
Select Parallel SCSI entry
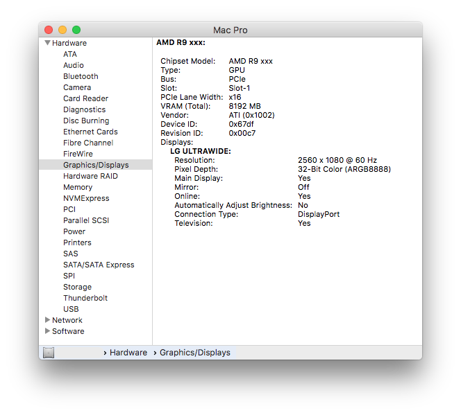pyautogui.click(x=86, y=220)
